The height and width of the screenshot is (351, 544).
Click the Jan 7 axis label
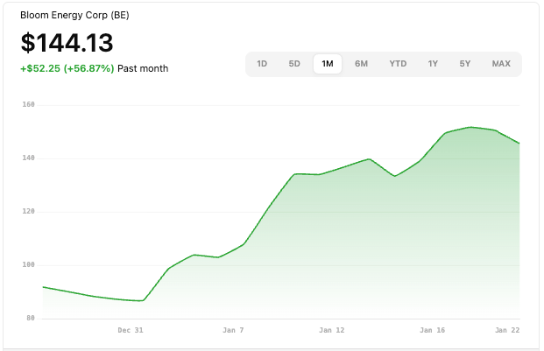click(233, 330)
